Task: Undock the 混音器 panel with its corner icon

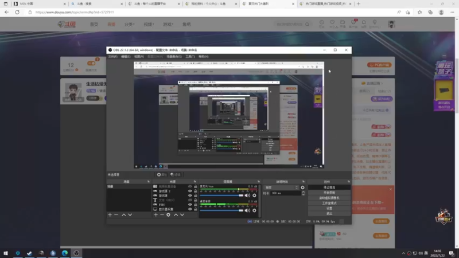Action: pos(259,182)
